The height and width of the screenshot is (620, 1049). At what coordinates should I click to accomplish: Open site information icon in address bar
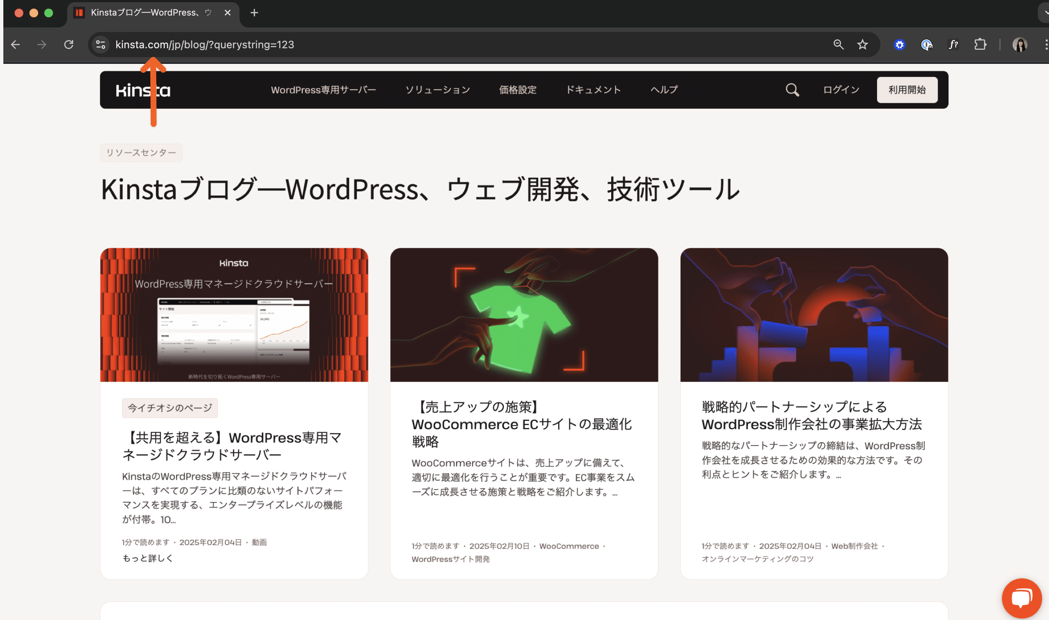tap(100, 45)
